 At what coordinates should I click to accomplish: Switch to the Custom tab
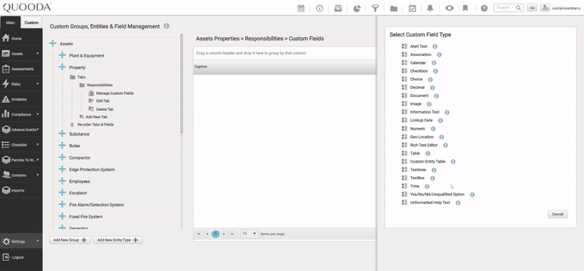[31, 23]
